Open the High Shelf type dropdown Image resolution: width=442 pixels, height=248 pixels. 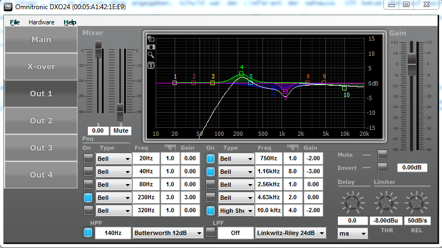click(x=236, y=211)
